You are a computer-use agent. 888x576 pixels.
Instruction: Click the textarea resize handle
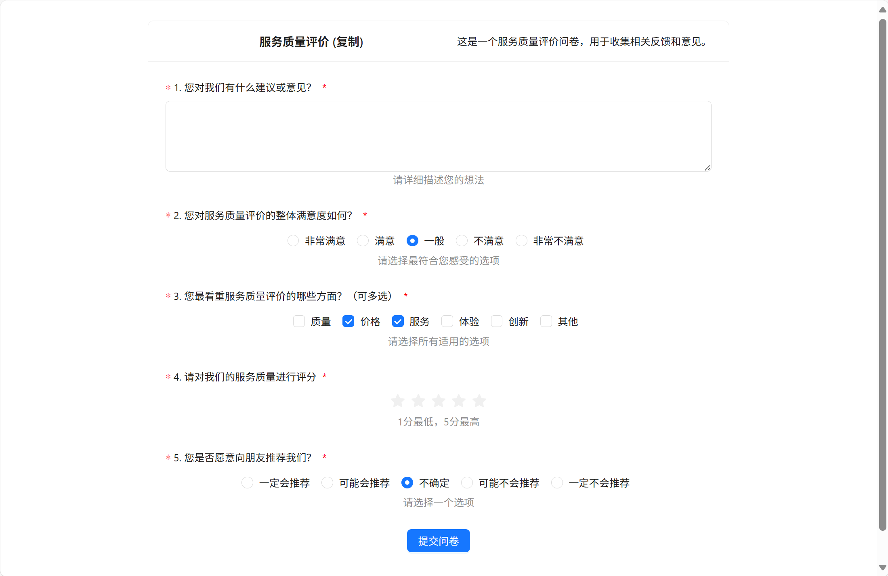coord(707,168)
